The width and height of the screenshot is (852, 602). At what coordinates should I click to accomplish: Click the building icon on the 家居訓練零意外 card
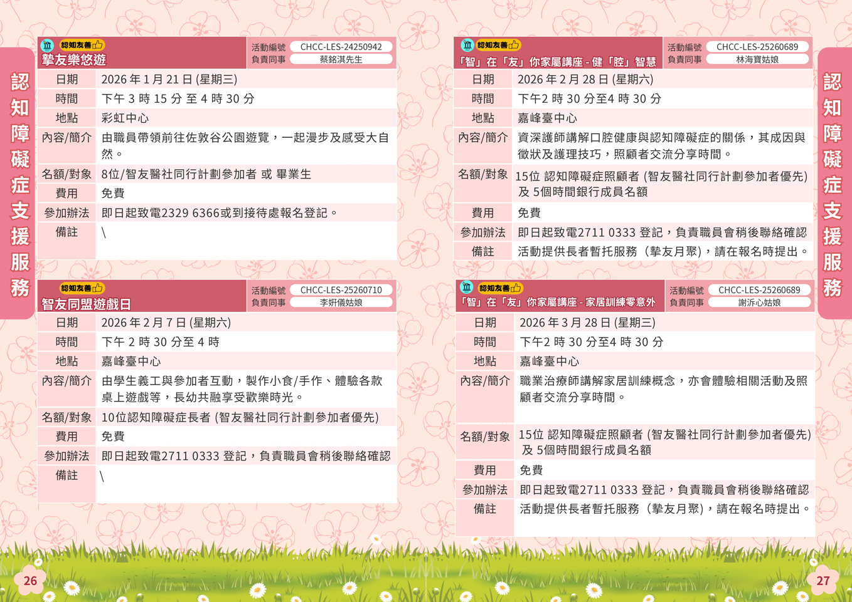(x=467, y=288)
